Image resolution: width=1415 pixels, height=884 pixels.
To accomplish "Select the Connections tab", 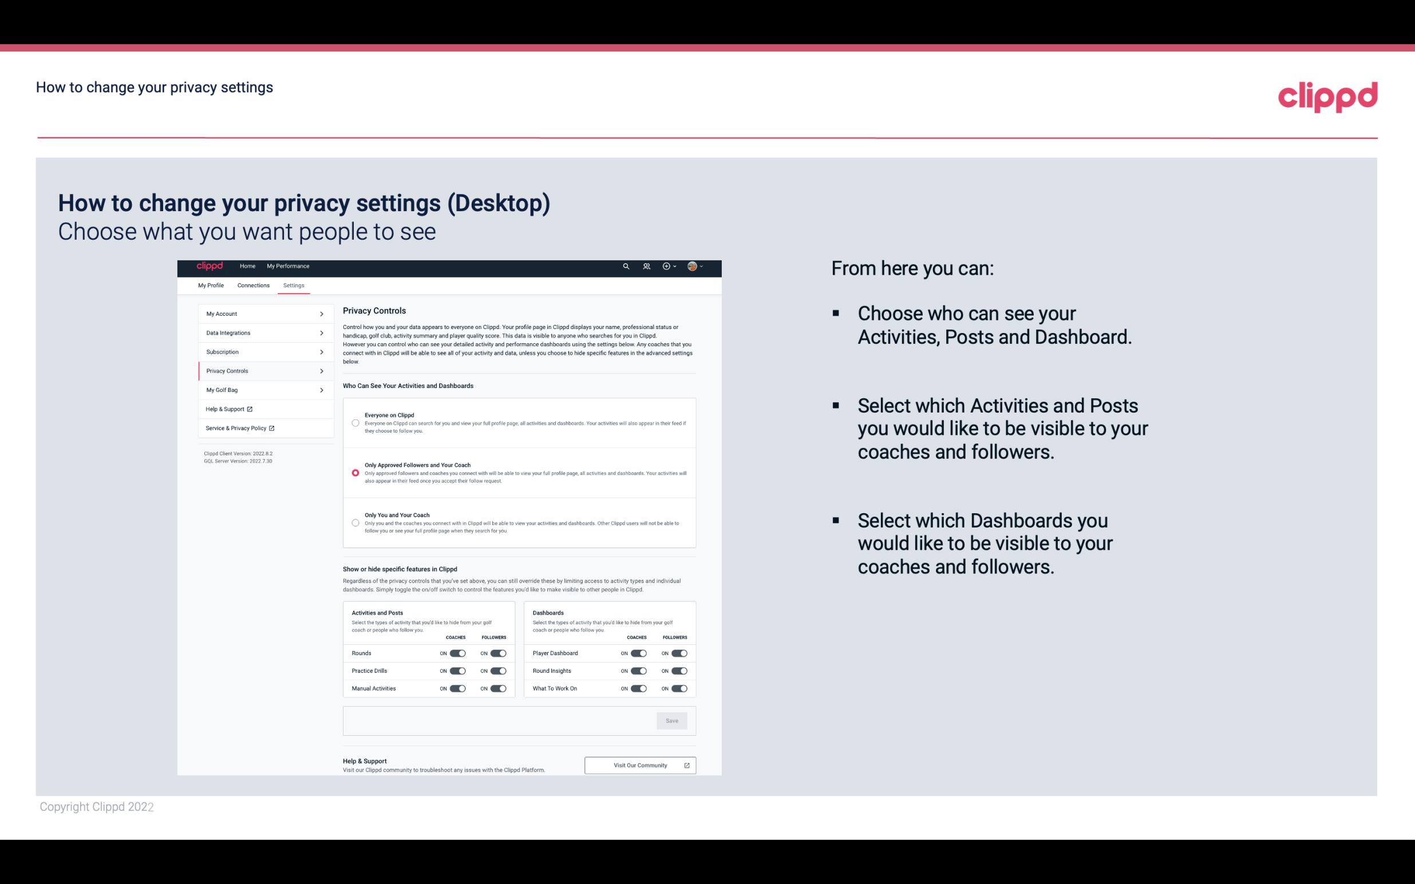I will [252, 285].
